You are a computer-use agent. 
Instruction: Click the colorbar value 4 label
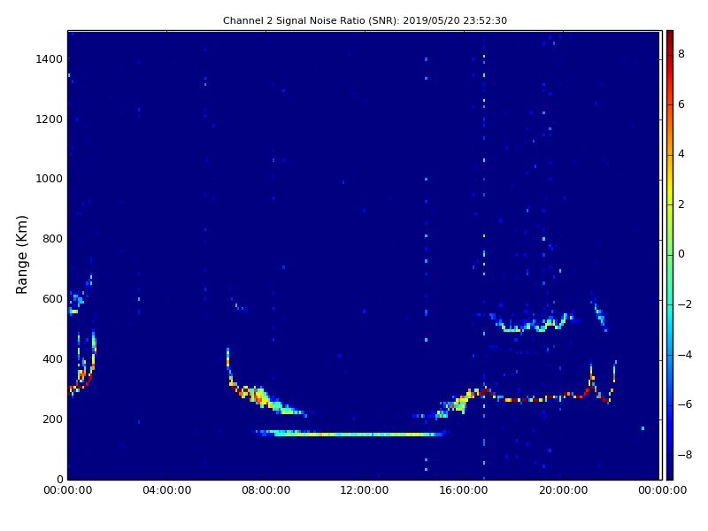[681, 154]
